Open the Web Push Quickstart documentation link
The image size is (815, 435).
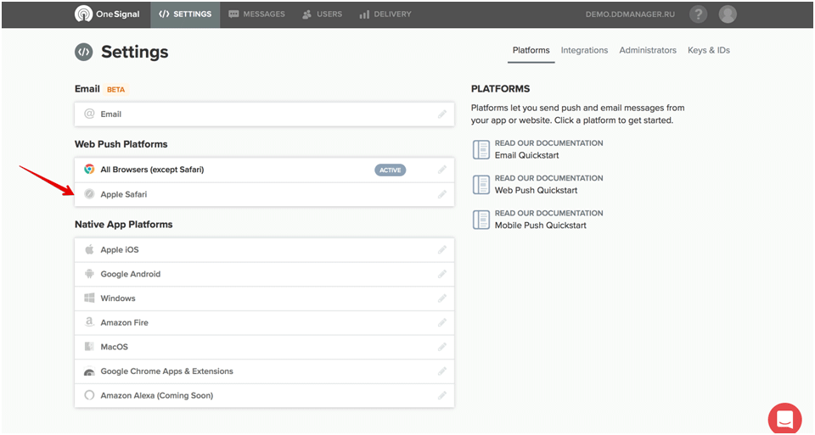click(536, 191)
